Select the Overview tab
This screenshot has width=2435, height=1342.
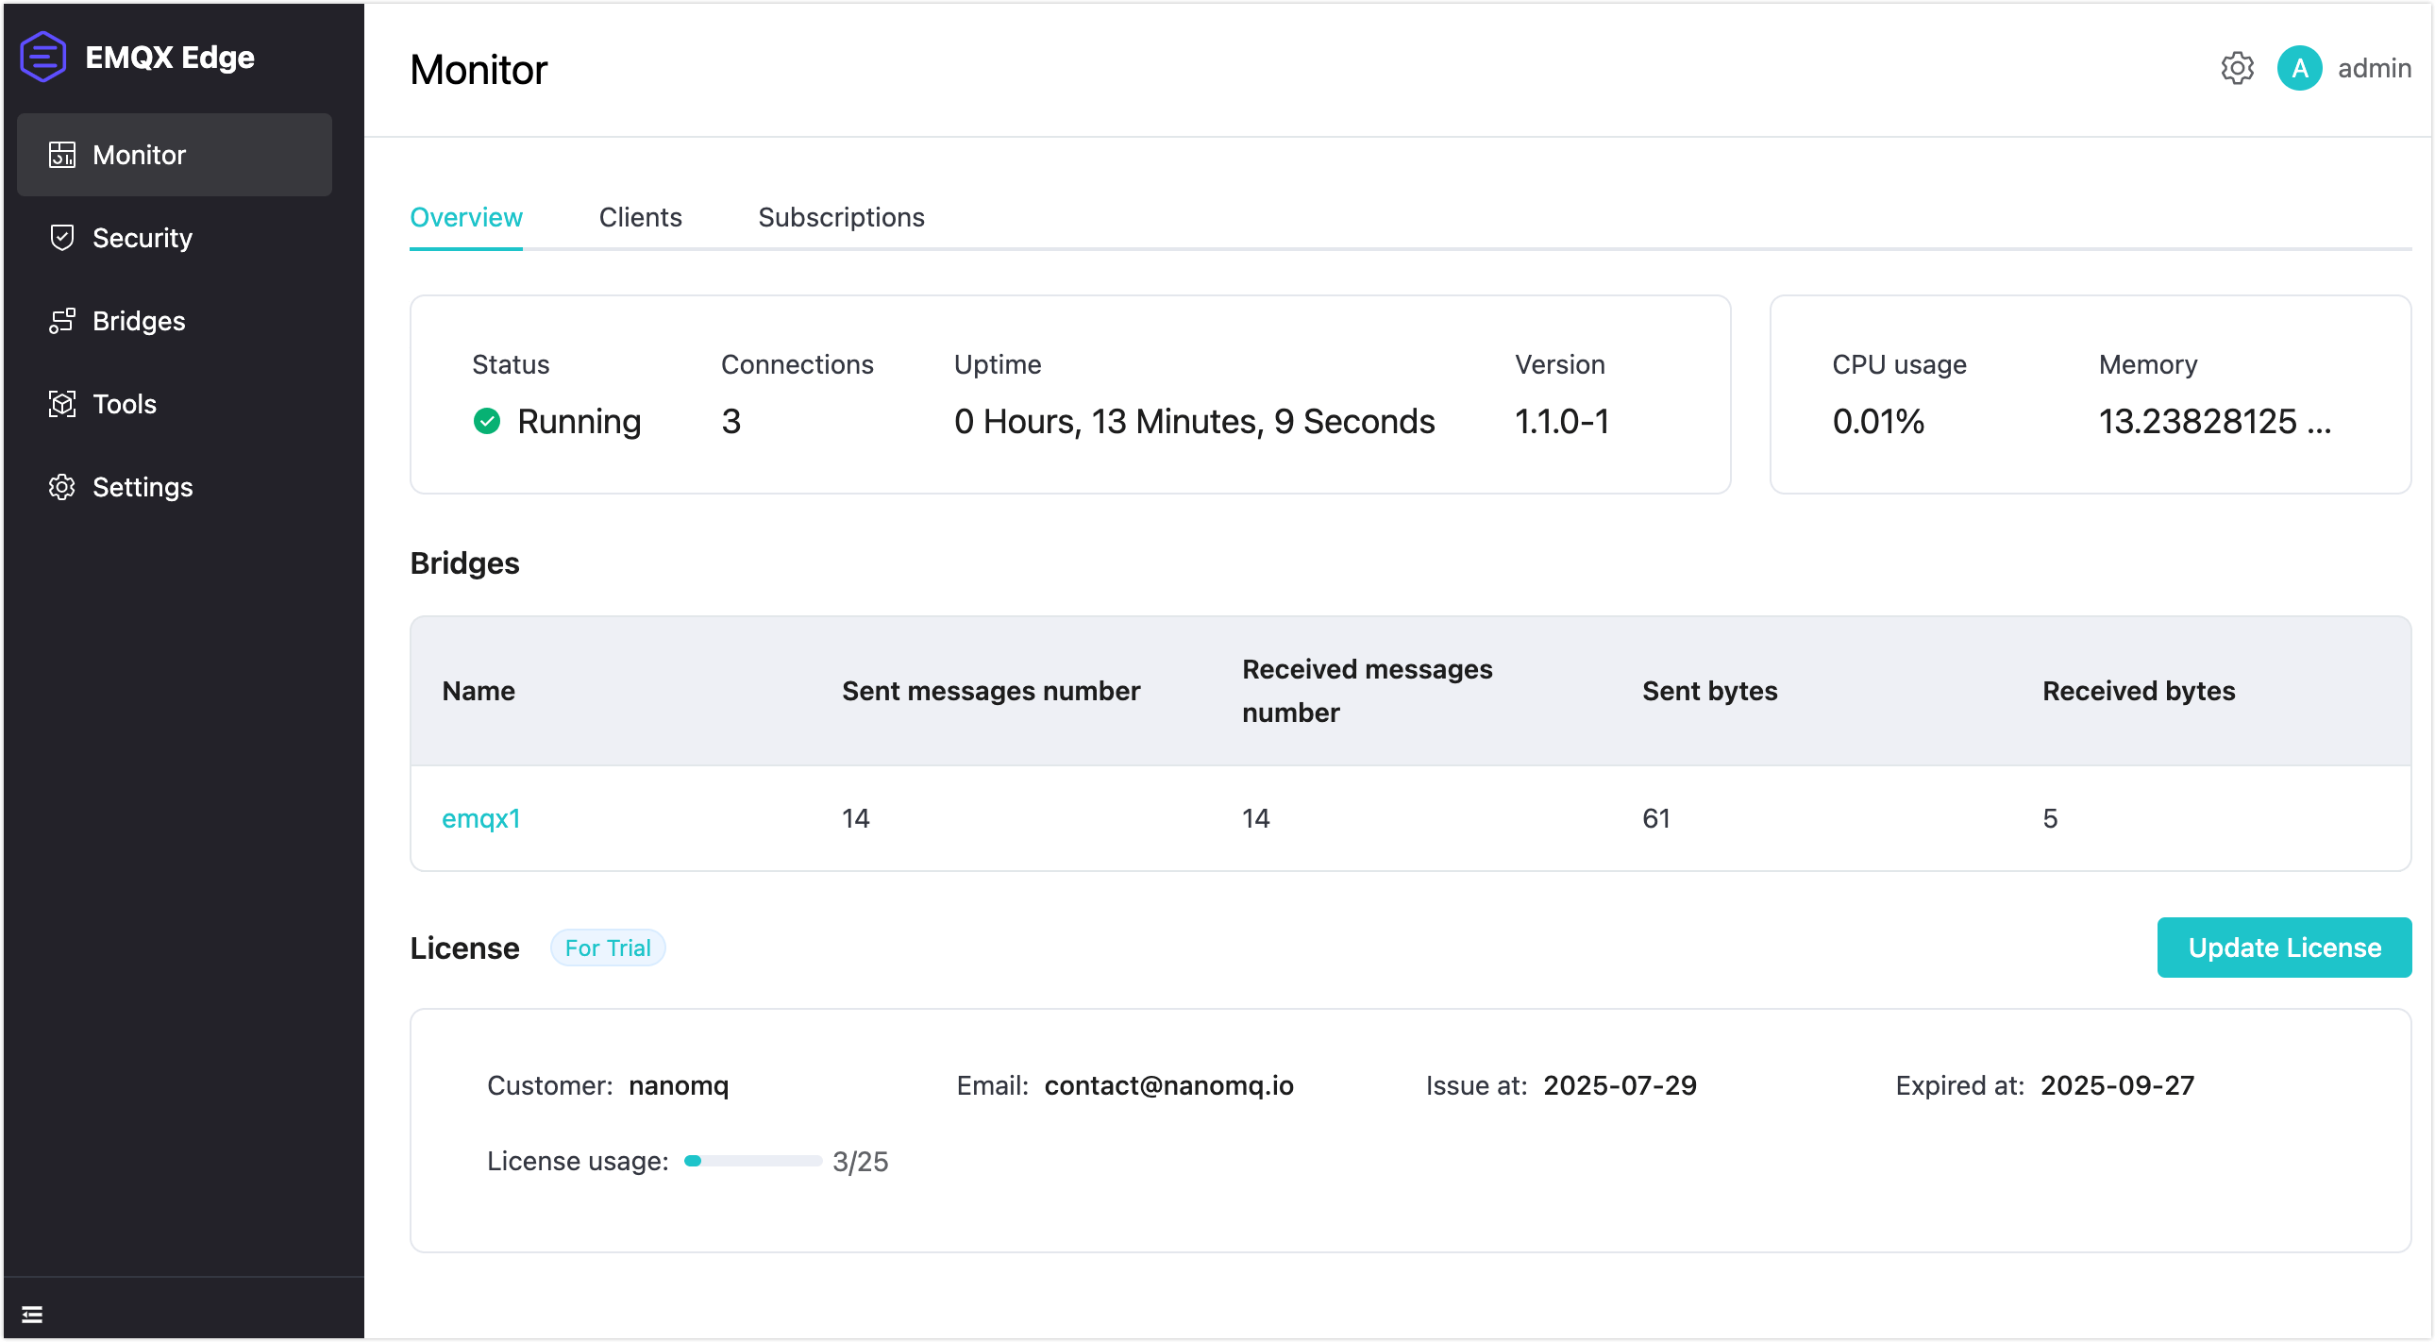[x=466, y=217]
